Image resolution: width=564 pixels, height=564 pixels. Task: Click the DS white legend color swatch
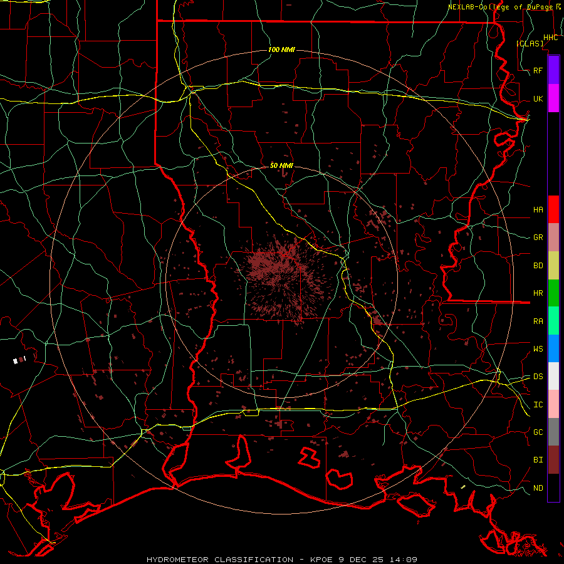click(553, 376)
